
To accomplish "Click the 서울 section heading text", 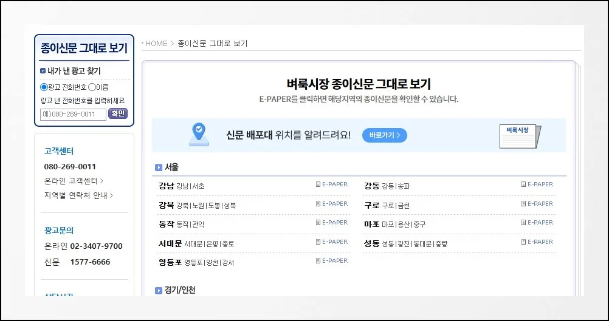I will (171, 167).
